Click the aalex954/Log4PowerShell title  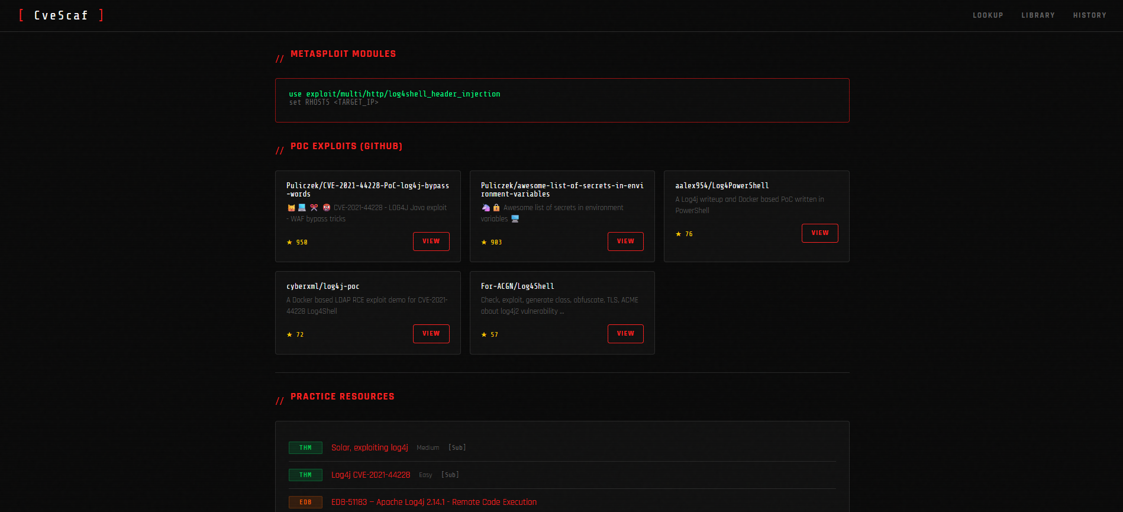click(722, 186)
